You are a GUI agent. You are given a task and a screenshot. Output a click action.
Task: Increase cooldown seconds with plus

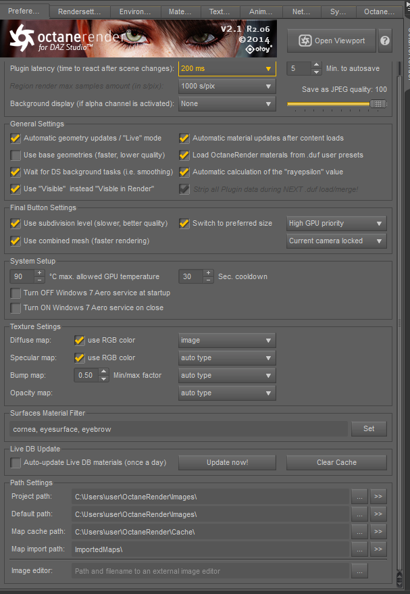[208, 273]
